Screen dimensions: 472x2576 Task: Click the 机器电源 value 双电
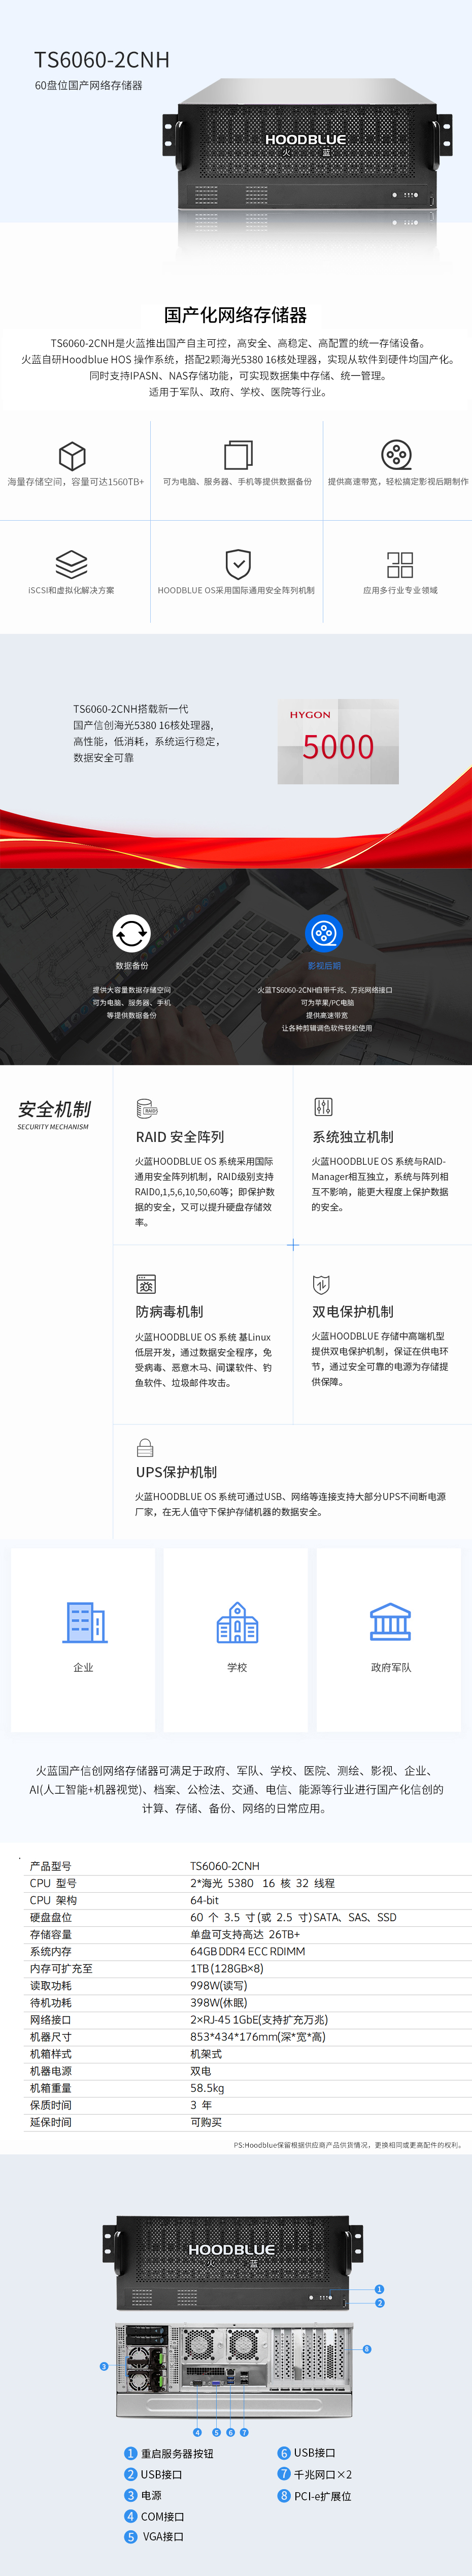[200, 2070]
